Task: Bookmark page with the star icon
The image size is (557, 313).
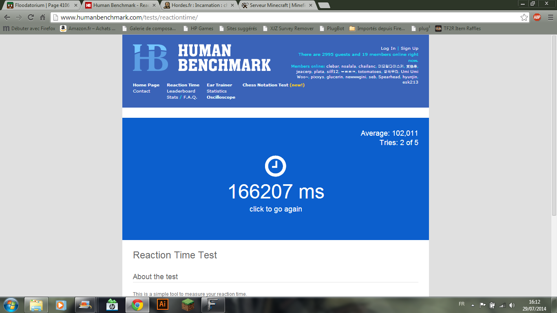Action: click(x=524, y=18)
